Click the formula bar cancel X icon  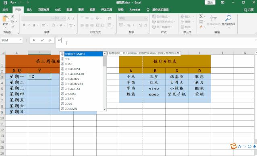click(x=34, y=40)
